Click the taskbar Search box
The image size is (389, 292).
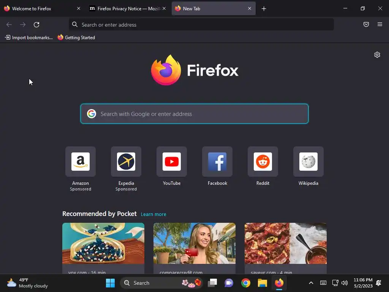161,283
